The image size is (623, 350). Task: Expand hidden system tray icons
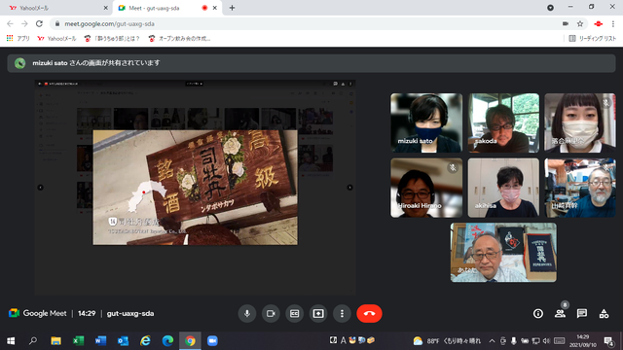click(x=492, y=341)
